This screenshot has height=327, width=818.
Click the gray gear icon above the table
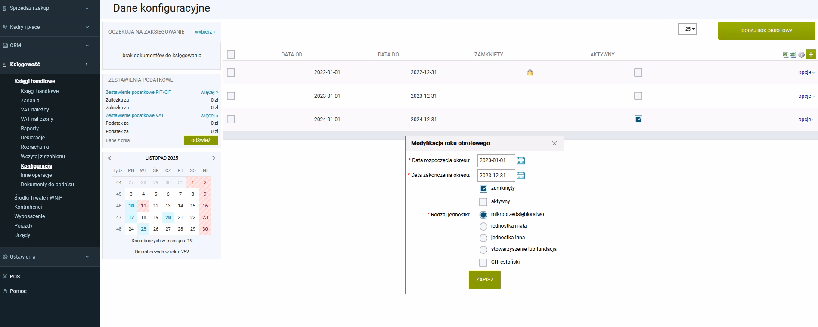click(801, 55)
